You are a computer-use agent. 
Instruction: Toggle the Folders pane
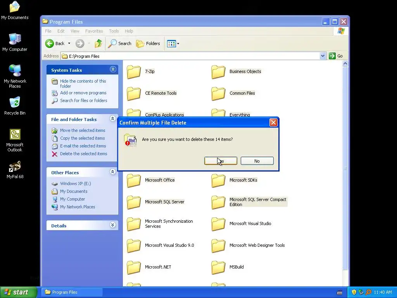[x=148, y=43]
